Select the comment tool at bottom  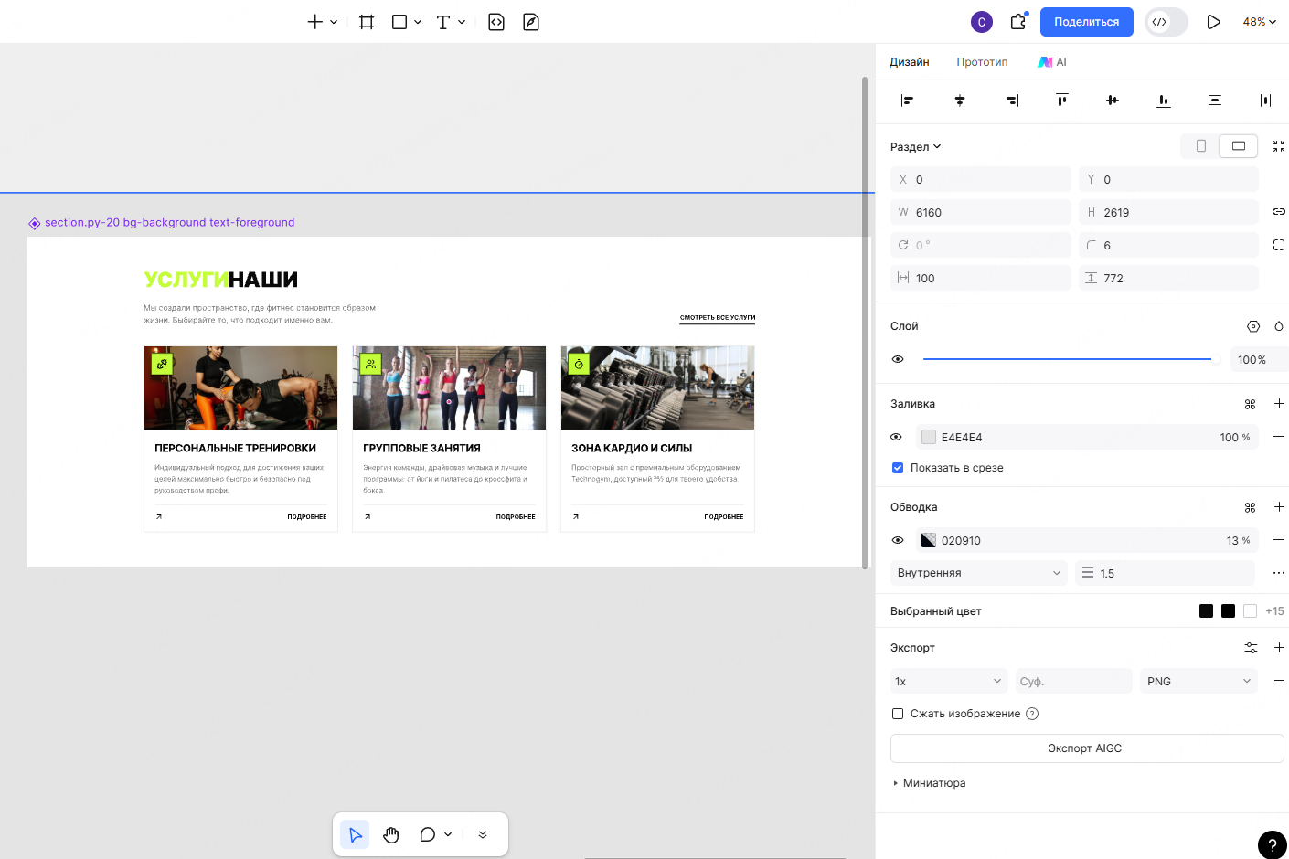coord(426,834)
